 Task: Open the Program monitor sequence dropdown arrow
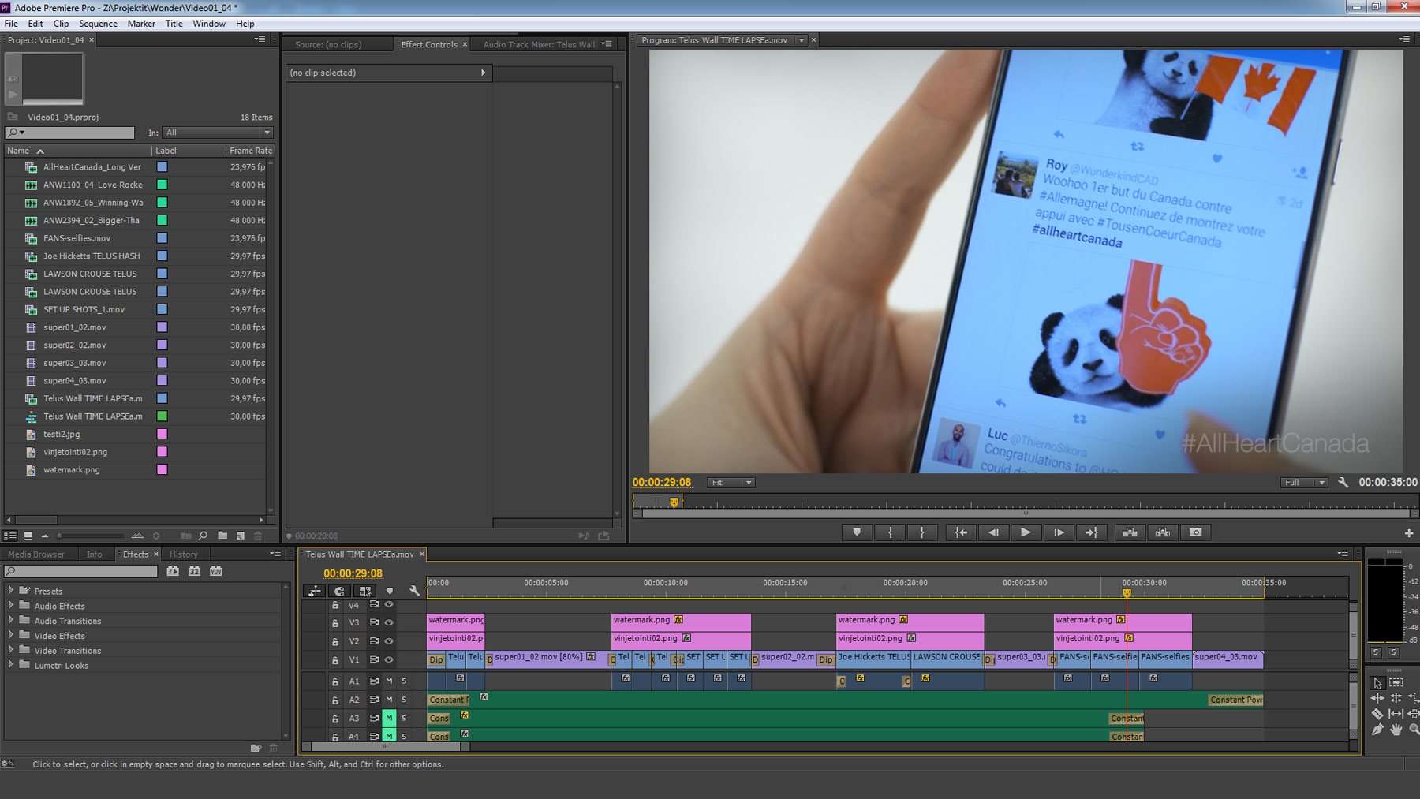pyautogui.click(x=801, y=40)
